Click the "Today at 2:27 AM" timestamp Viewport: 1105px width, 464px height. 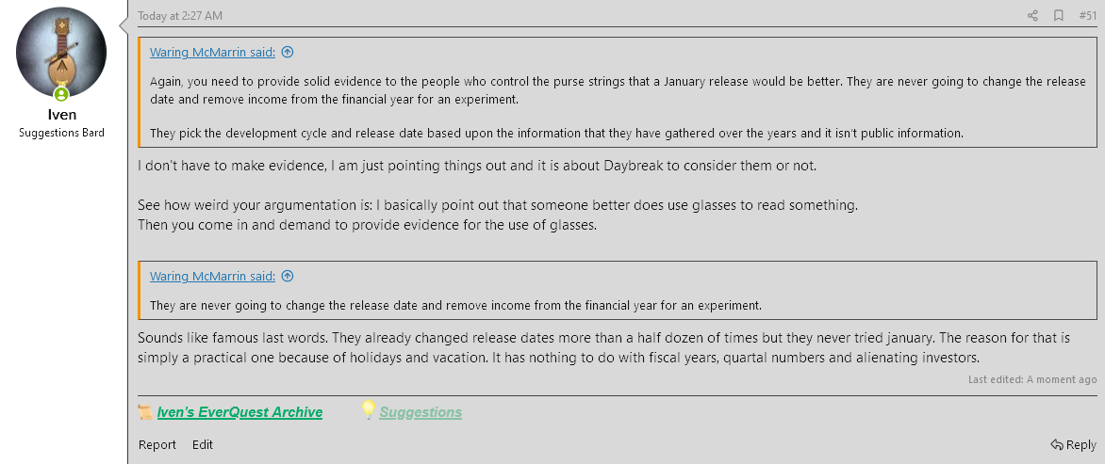[x=180, y=16]
